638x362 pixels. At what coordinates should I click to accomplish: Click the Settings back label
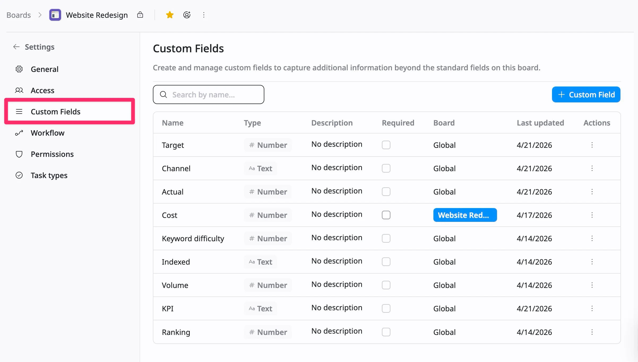(40, 47)
